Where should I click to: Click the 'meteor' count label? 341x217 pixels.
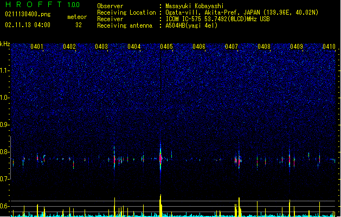(x=77, y=17)
